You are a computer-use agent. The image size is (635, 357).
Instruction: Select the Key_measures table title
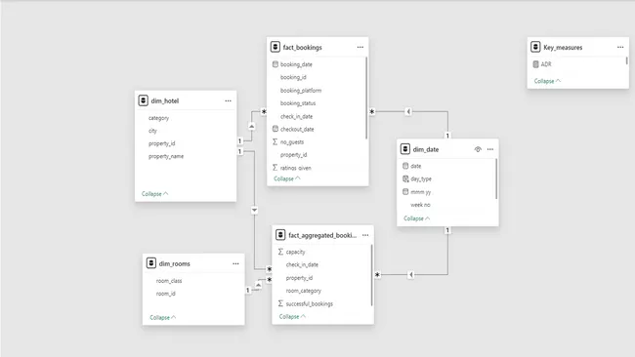[563, 47]
